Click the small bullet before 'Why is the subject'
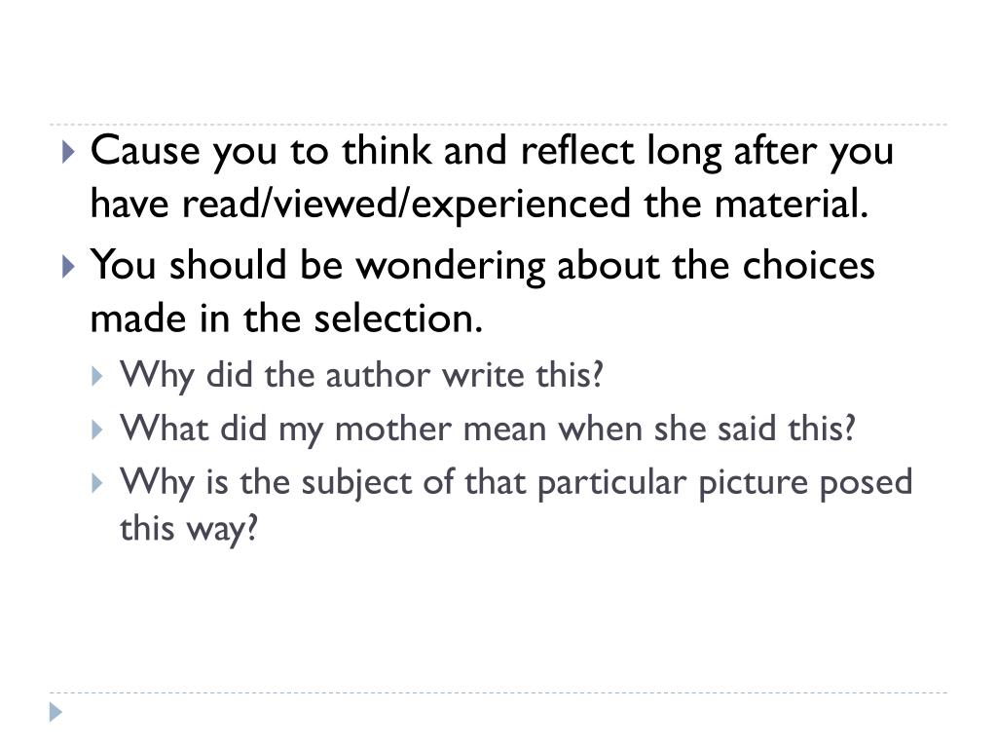 click(96, 483)
